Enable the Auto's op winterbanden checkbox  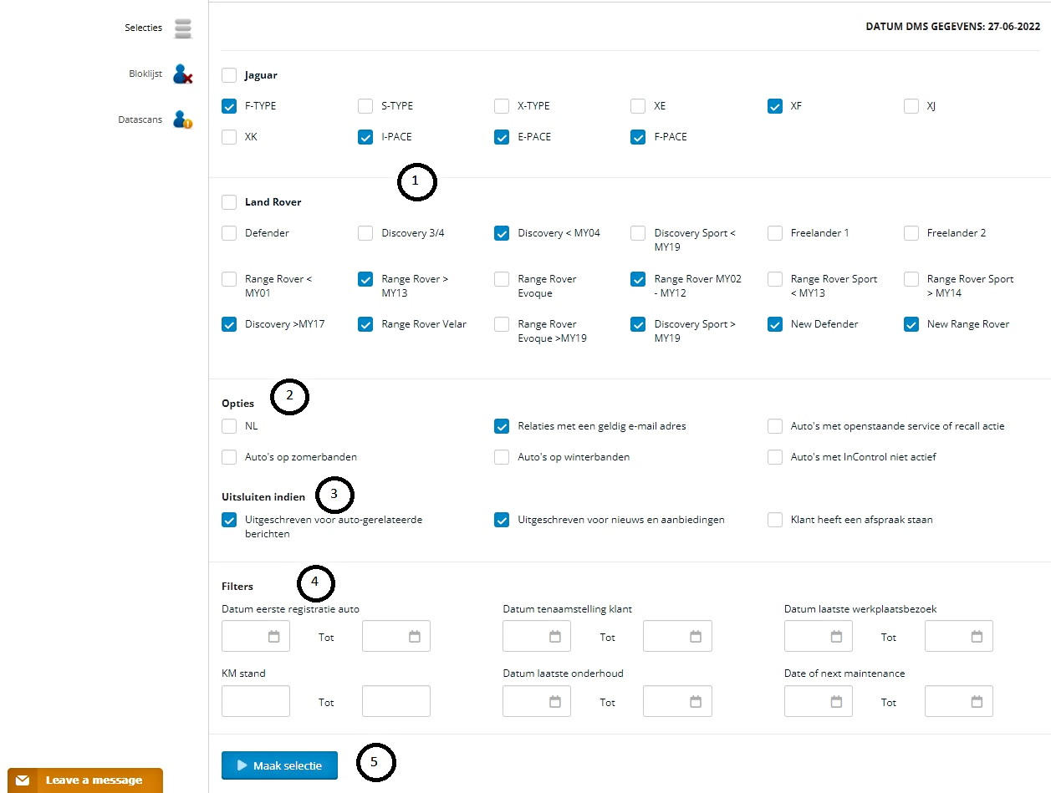pyautogui.click(x=501, y=457)
